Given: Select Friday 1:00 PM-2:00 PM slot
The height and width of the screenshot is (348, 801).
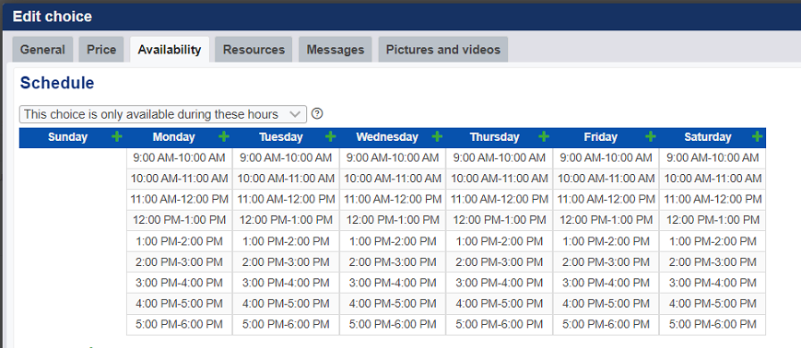Looking at the screenshot, I should click(x=606, y=241).
